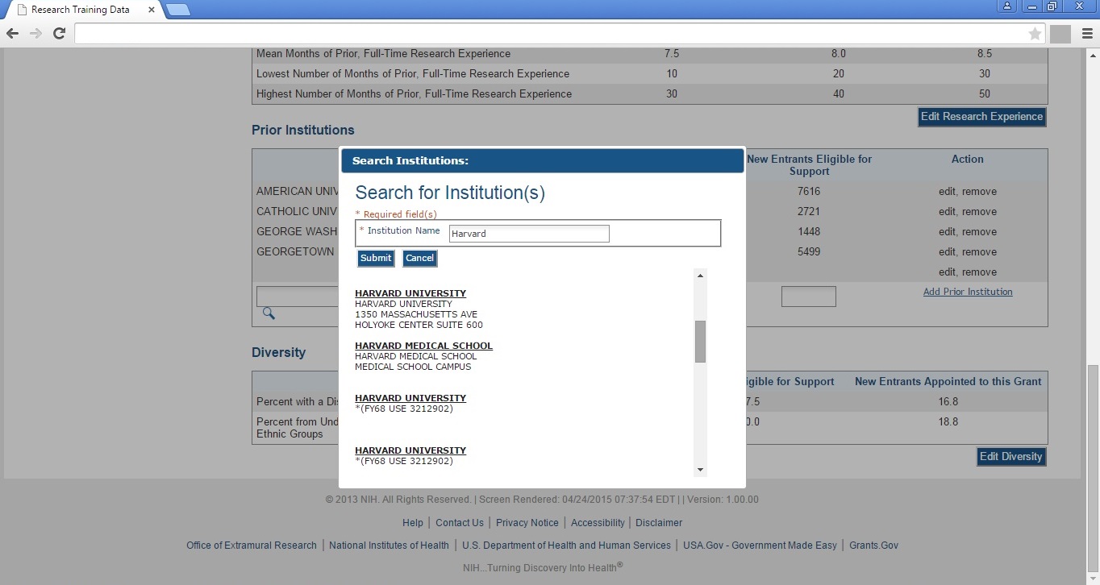Open U.S. Department of Health and Human Services
The height and width of the screenshot is (585, 1100).
coord(566,546)
